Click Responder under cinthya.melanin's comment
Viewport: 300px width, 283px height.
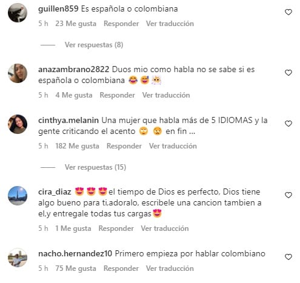(124, 146)
